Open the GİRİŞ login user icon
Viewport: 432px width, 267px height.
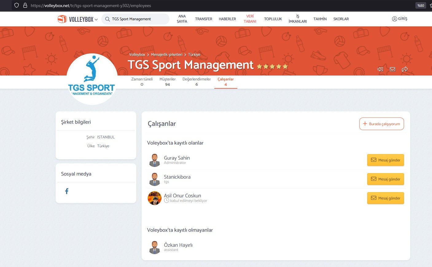[x=395, y=19]
